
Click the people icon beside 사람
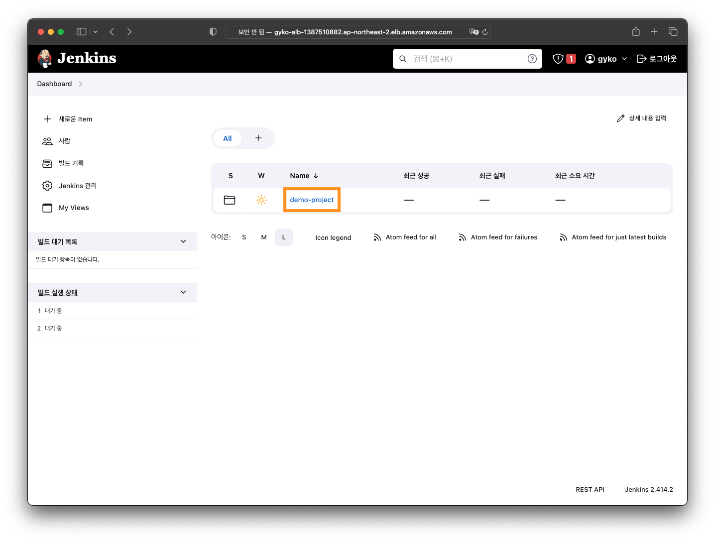pyautogui.click(x=47, y=141)
